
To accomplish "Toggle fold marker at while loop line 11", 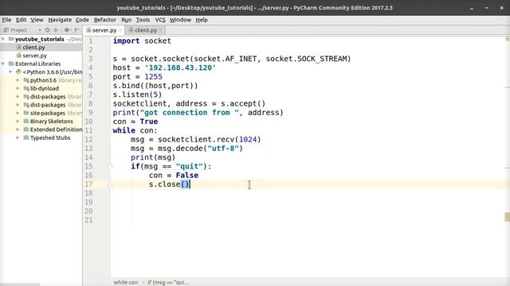I will pos(110,130).
